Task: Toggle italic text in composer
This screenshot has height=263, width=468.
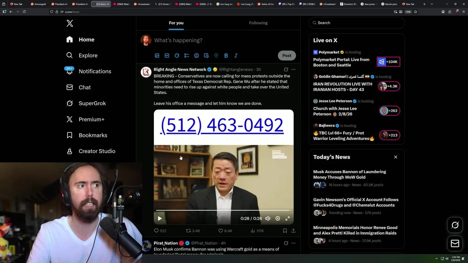Action: (x=236, y=56)
